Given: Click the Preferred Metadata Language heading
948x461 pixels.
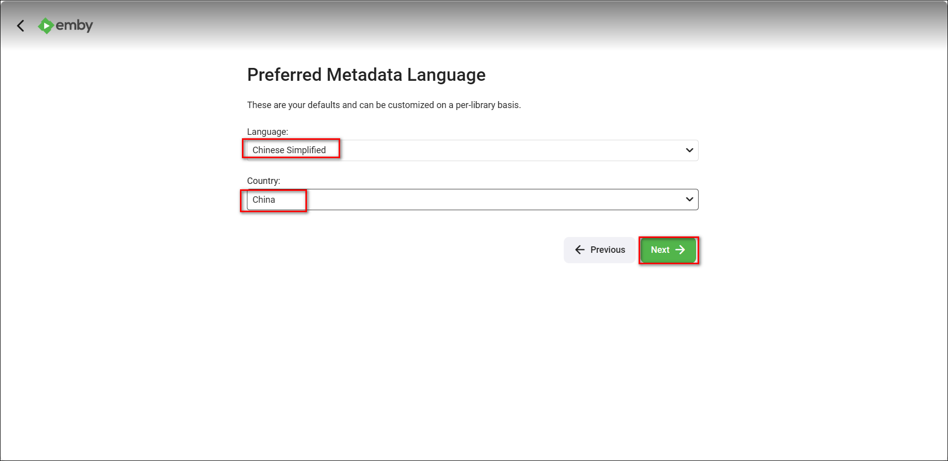Looking at the screenshot, I should [x=366, y=75].
